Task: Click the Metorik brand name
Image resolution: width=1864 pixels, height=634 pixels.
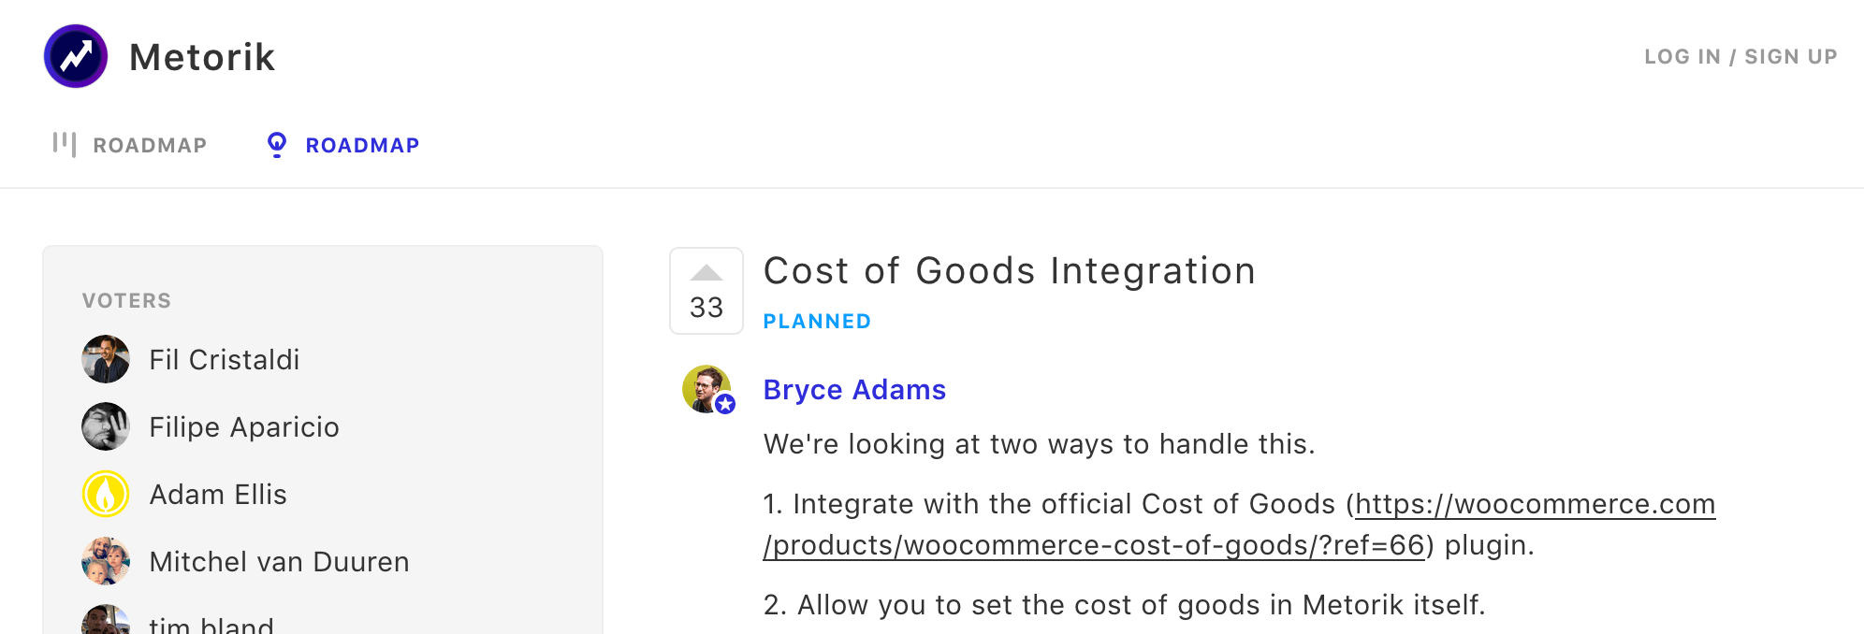Action: tap(202, 57)
